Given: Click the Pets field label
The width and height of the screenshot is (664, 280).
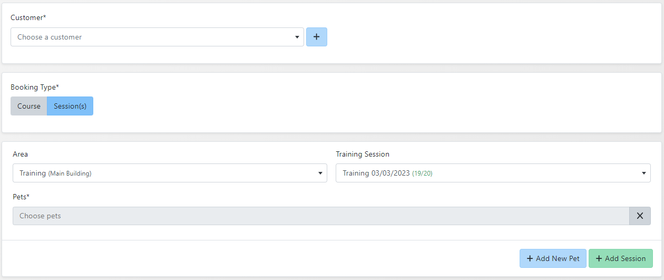Looking at the screenshot, I should click(x=21, y=197).
